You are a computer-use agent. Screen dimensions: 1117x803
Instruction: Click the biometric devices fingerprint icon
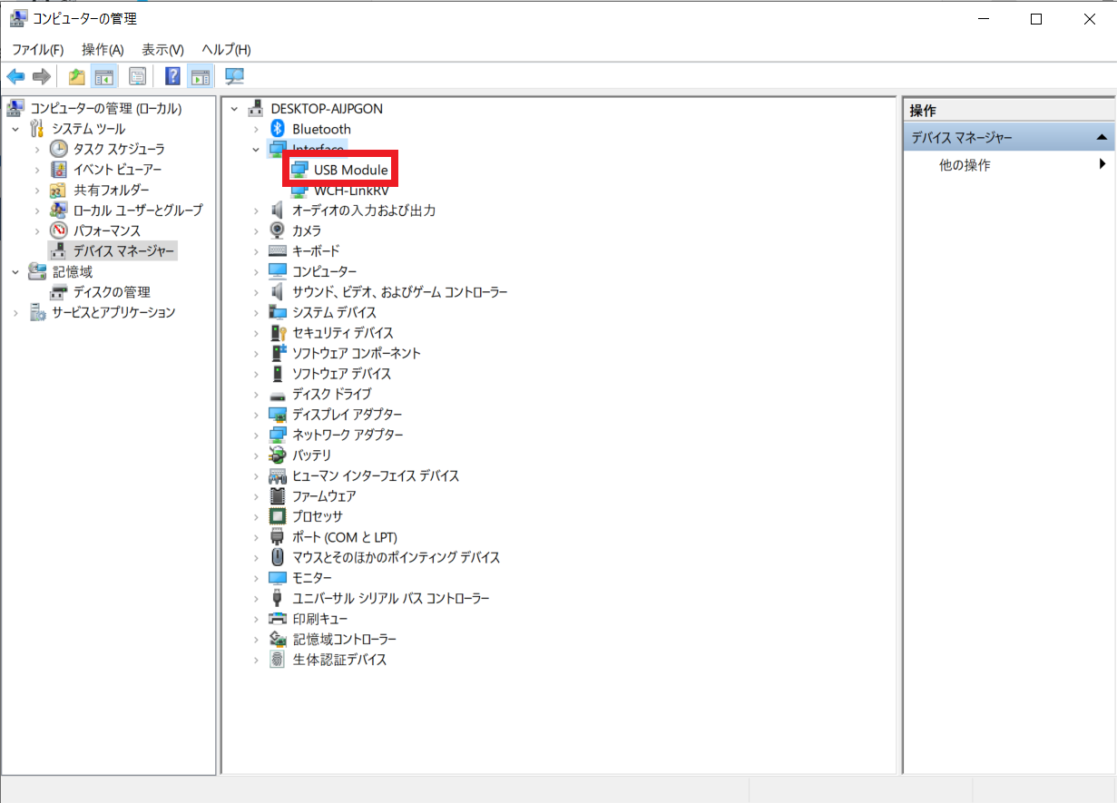279,660
